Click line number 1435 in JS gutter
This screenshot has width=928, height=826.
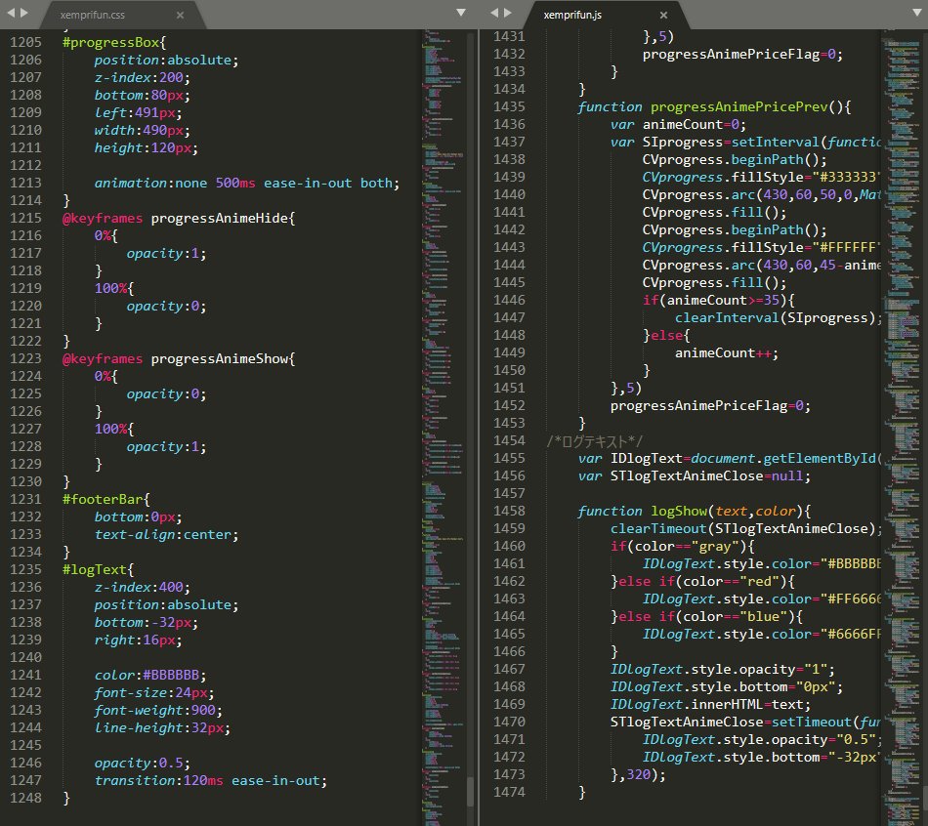pyautogui.click(x=510, y=107)
